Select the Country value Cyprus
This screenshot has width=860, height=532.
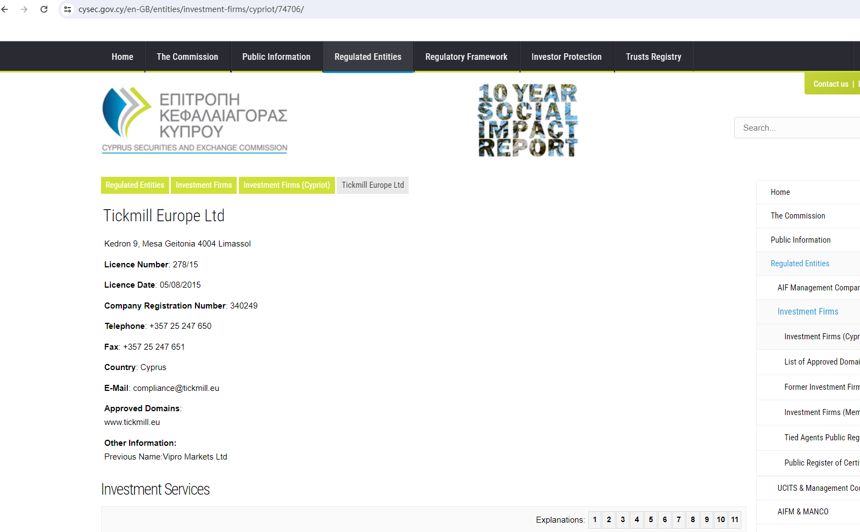pyautogui.click(x=153, y=367)
